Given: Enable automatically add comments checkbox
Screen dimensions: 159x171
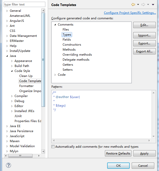Looking at the screenshot, I should coord(53,147).
